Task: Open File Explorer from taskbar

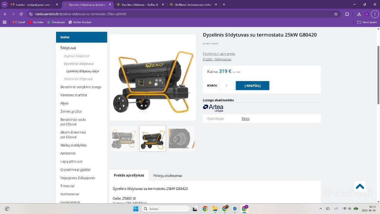Action: click(215, 209)
